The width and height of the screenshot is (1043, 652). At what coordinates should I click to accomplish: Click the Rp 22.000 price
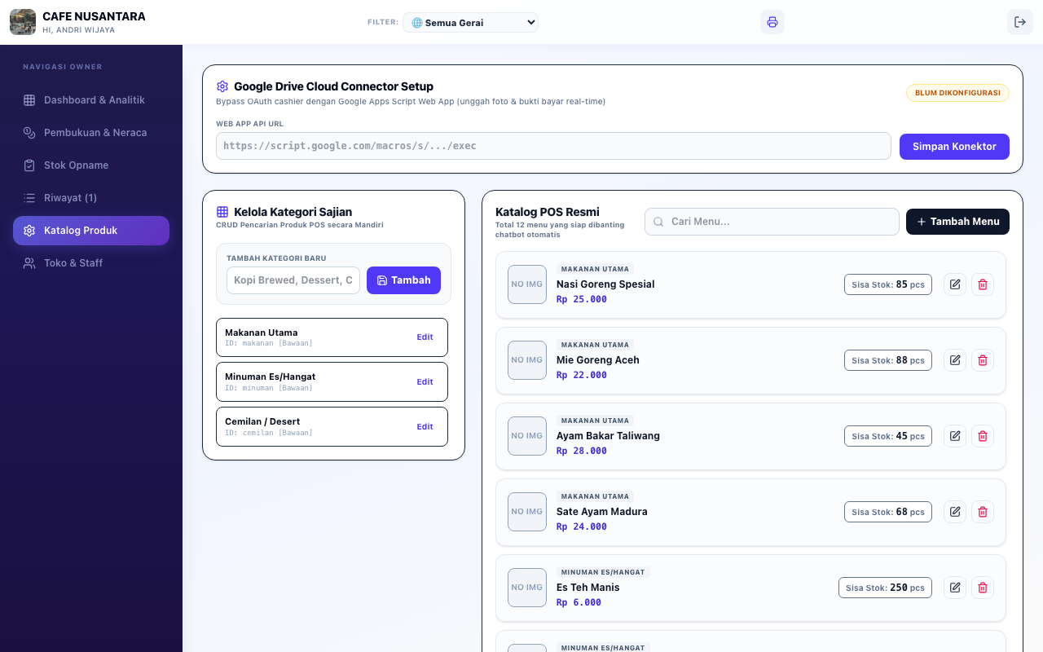(x=582, y=375)
